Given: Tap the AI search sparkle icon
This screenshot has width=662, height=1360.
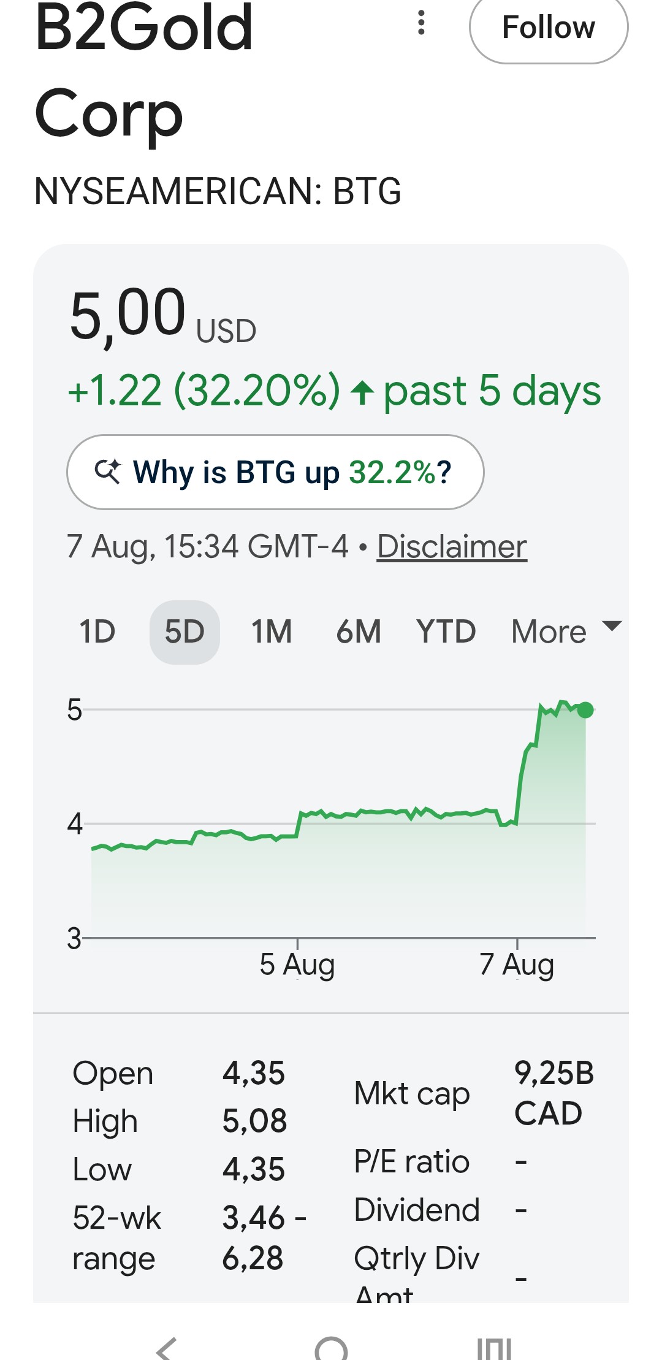Looking at the screenshot, I should click(x=108, y=472).
